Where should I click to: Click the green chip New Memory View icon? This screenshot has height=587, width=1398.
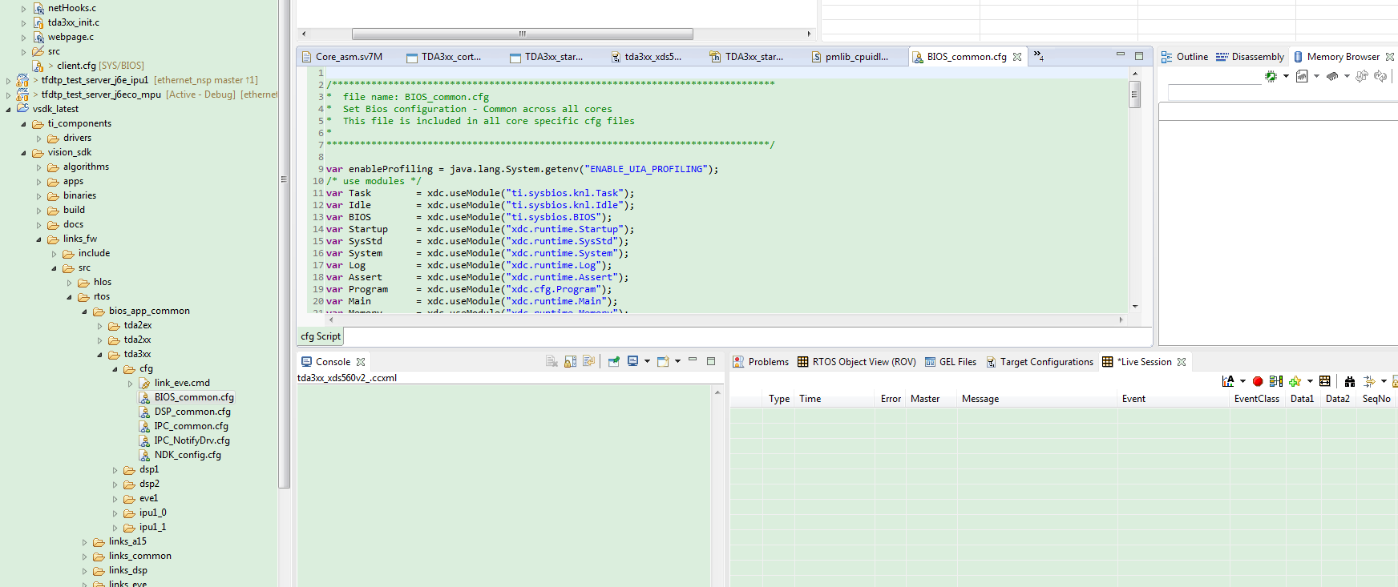coord(1271,76)
